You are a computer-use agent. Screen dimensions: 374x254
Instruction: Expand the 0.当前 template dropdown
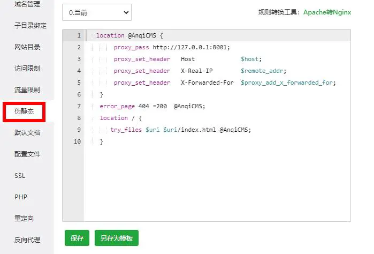pos(96,12)
